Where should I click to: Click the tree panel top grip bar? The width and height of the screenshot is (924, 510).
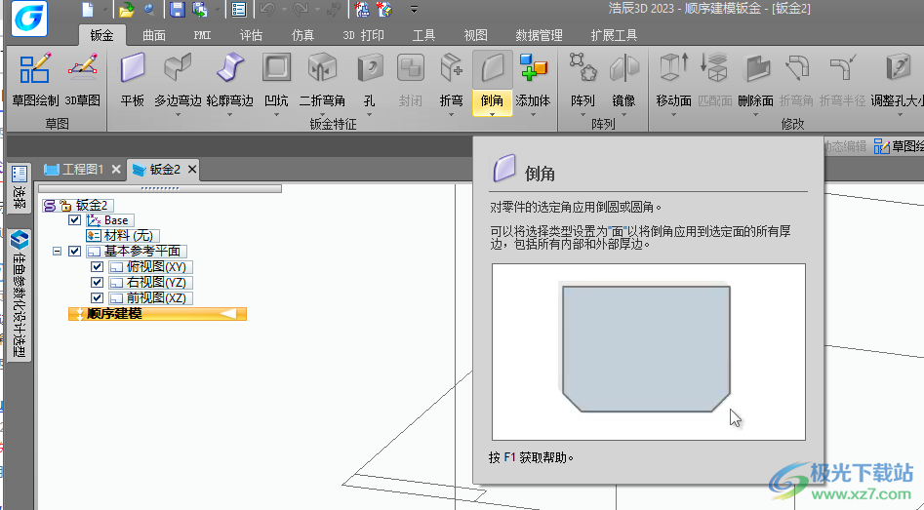(x=160, y=188)
